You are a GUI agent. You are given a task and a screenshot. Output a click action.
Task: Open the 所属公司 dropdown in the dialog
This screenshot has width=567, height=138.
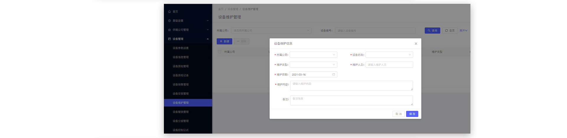(313, 55)
